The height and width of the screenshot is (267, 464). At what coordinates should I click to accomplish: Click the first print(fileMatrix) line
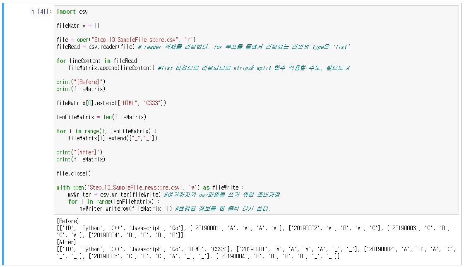click(81, 89)
